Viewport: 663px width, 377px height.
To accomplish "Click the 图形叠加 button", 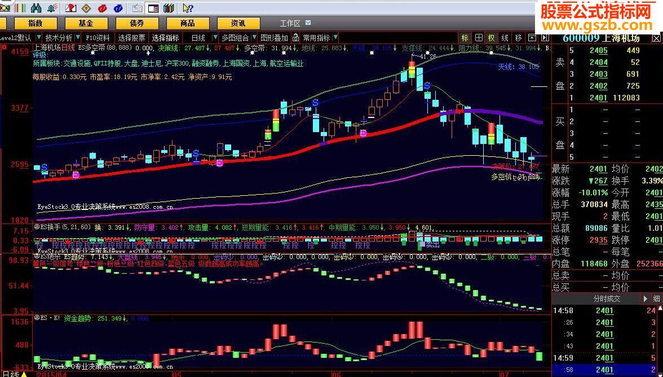I will [274, 38].
